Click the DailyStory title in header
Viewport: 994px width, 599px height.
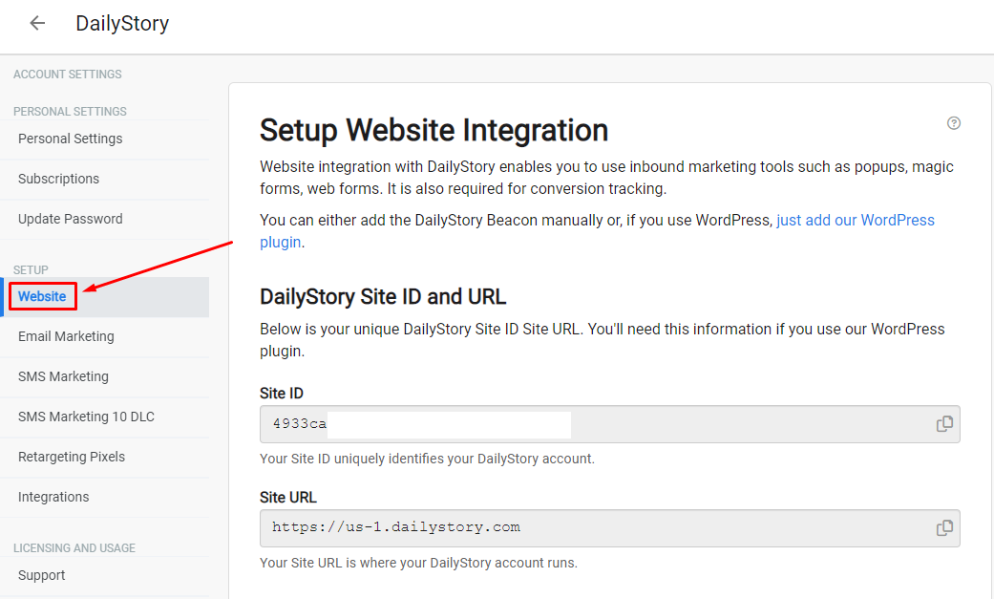[122, 24]
